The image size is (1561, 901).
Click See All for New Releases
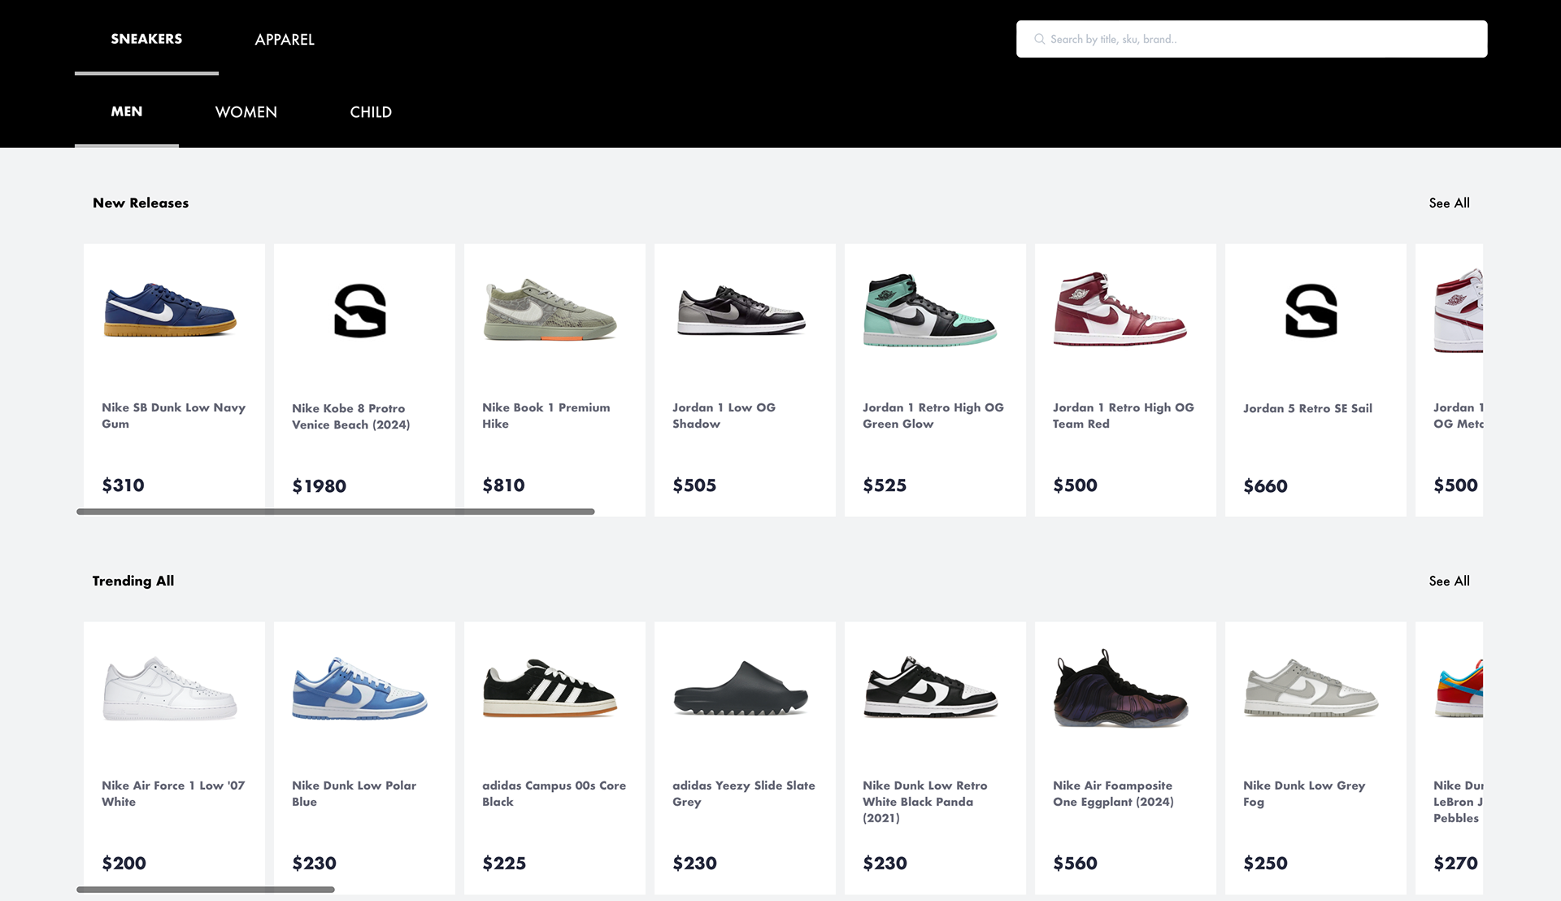[x=1449, y=203]
